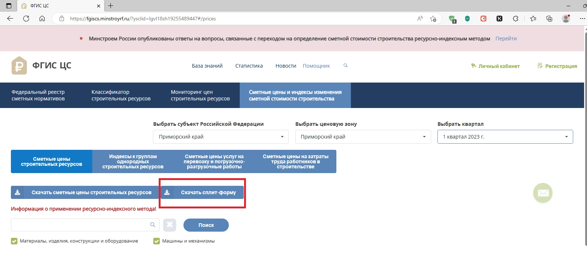Go to the browser home page

tap(42, 19)
